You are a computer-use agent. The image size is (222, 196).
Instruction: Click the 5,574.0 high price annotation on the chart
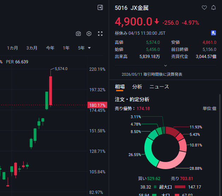(x=61, y=69)
